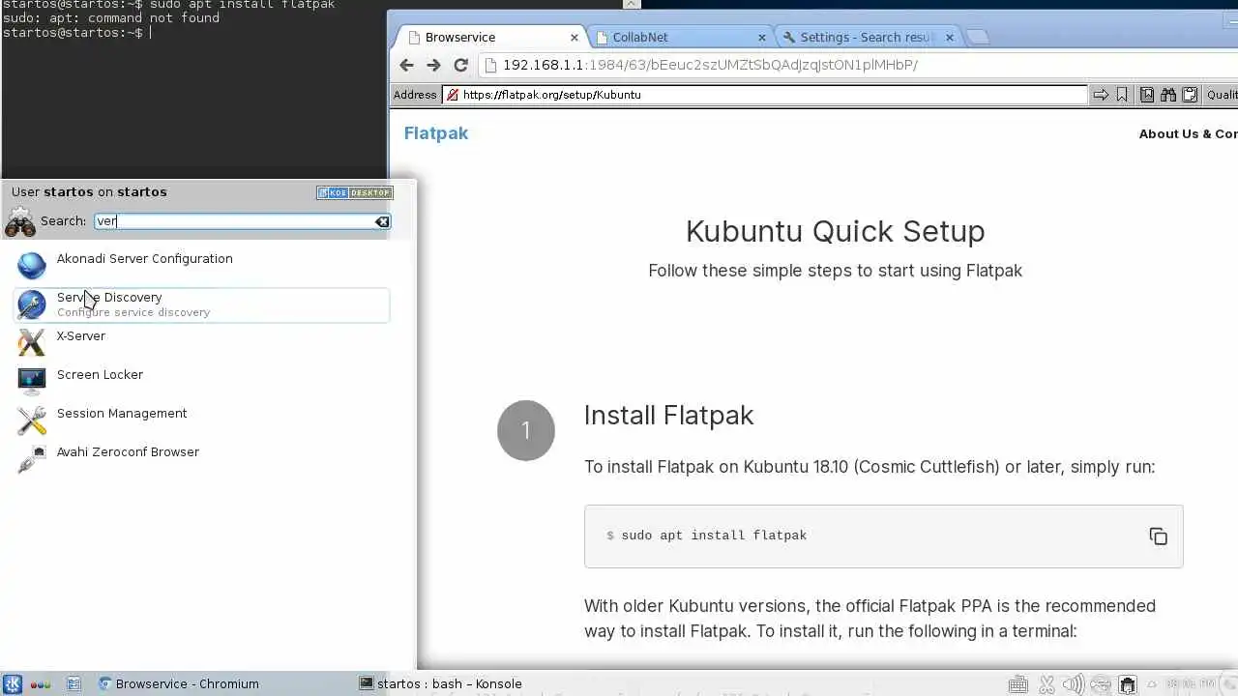Launch Avahi Zeroconf Browser icon
This screenshot has width=1238, height=696.
pos(31,459)
